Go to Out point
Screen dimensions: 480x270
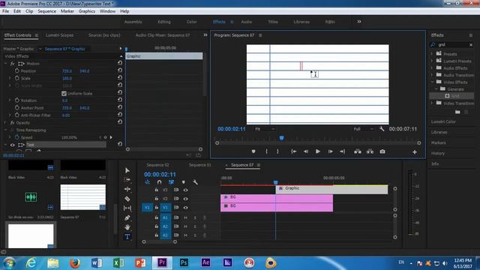[343, 151]
